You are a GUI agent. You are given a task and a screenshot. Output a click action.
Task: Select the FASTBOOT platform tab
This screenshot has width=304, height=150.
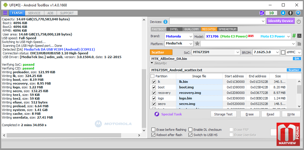(x=159, y=29)
